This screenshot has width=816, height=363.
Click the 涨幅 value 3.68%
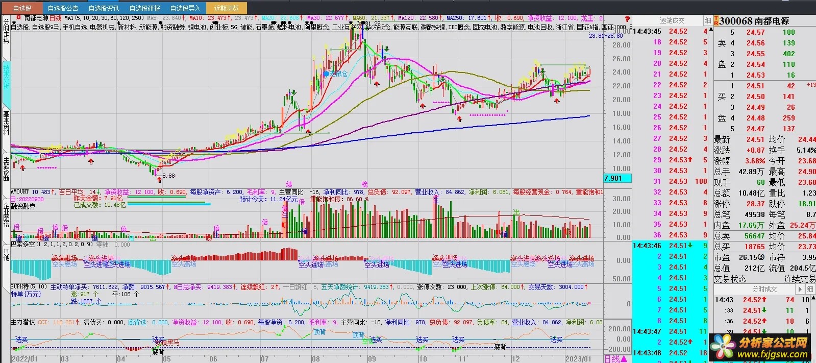click(x=755, y=161)
